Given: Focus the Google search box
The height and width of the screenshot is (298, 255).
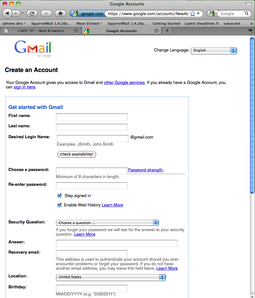Looking at the screenshot, I should 232,14.
